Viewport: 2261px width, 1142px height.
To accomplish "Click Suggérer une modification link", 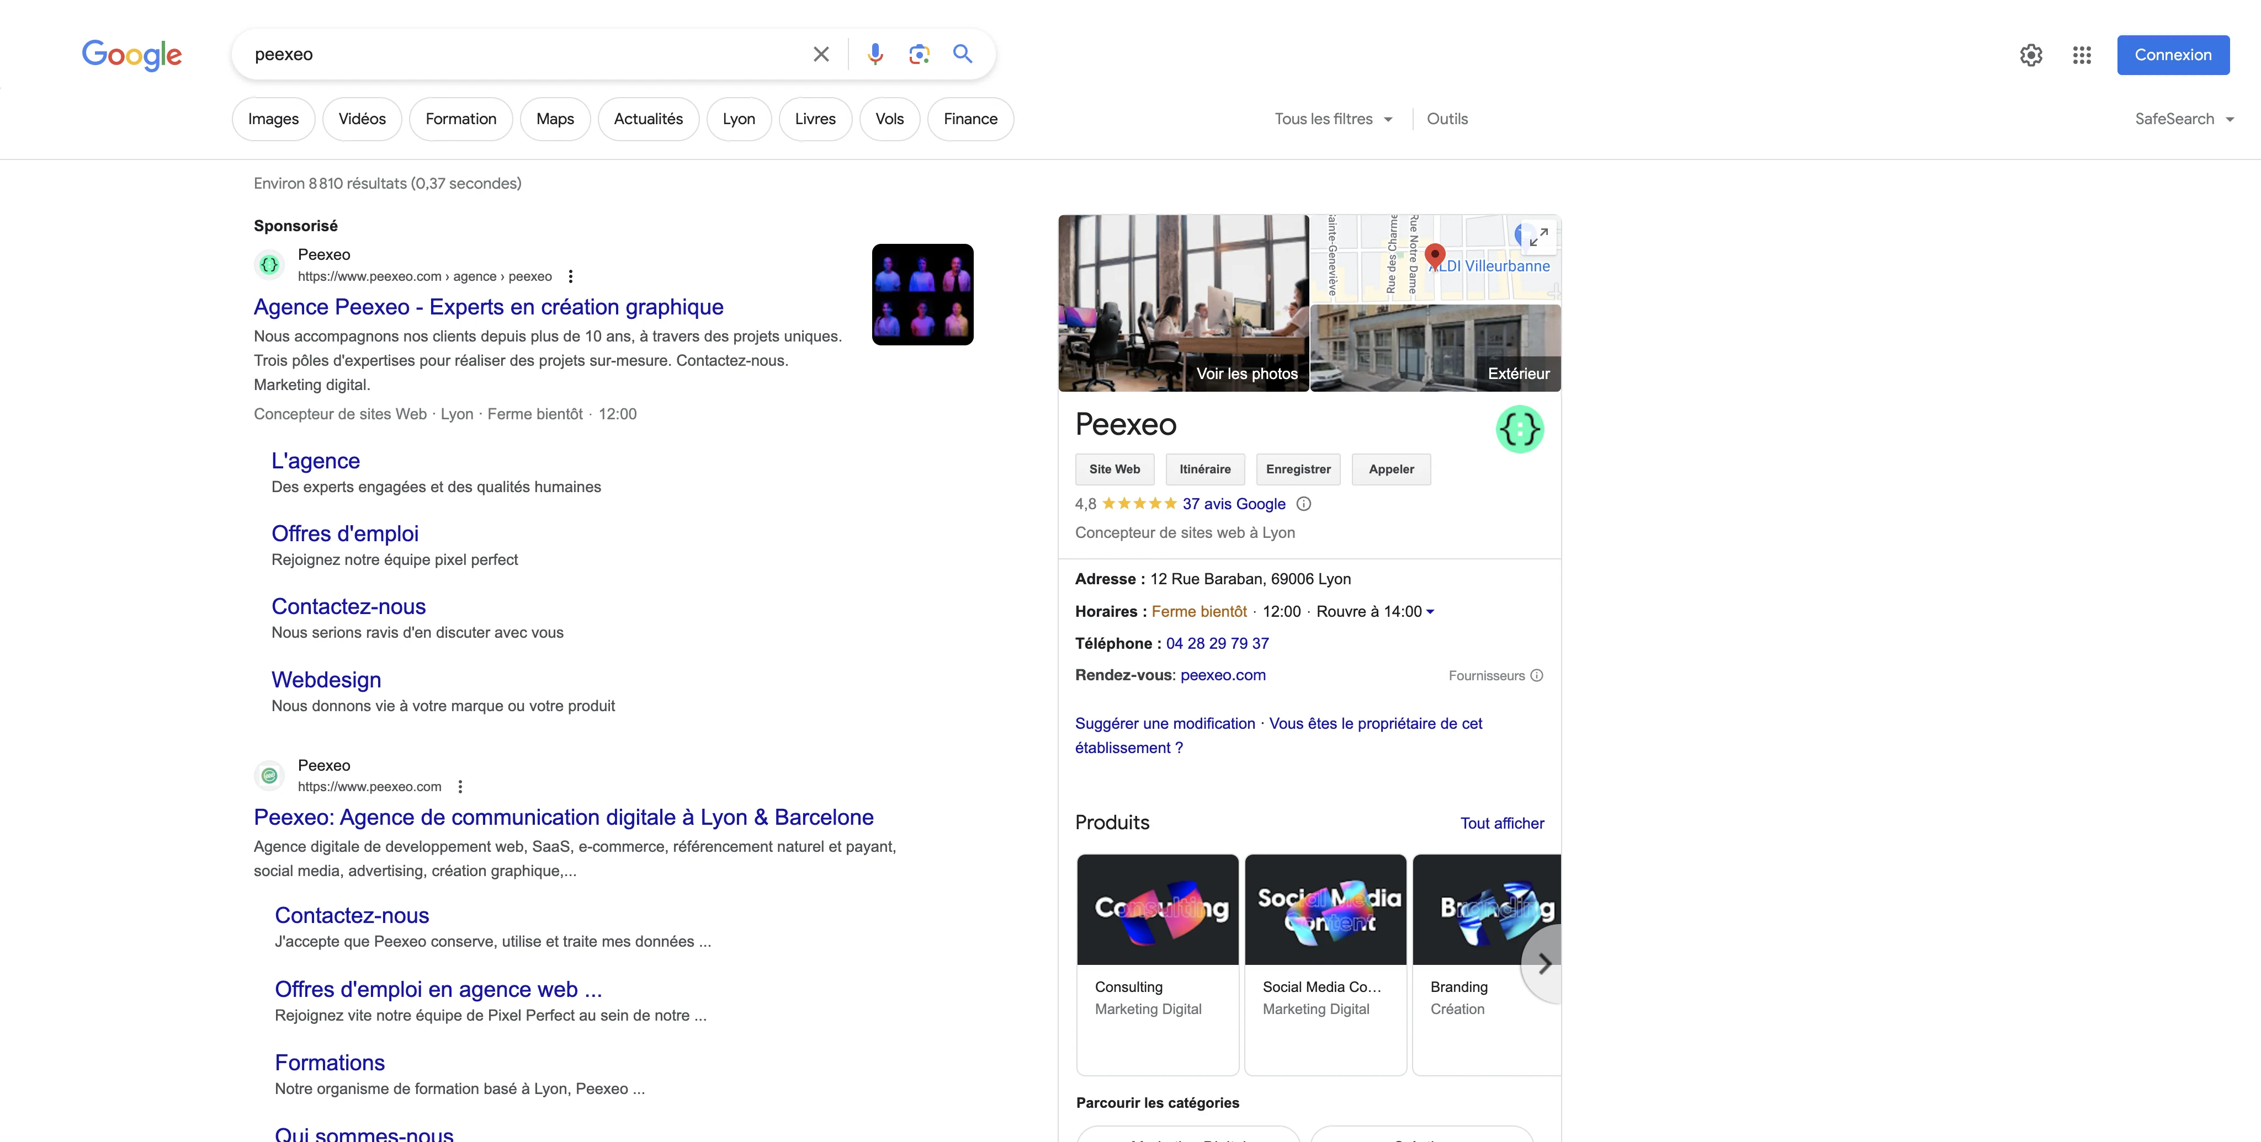I will (x=1165, y=724).
